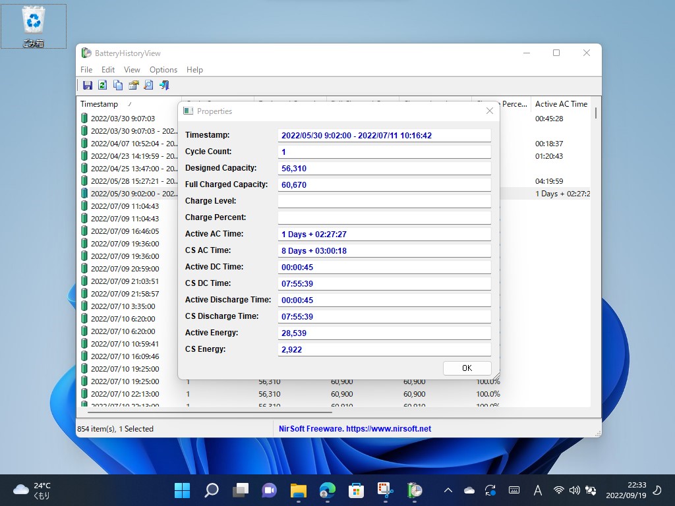
Task: Click the Properties toolbar icon
Action: [133, 85]
